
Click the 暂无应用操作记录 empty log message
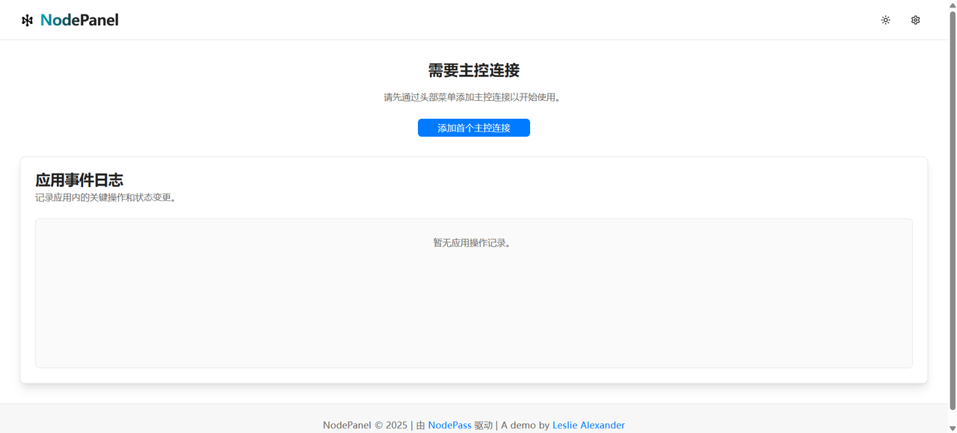click(x=474, y=243)
